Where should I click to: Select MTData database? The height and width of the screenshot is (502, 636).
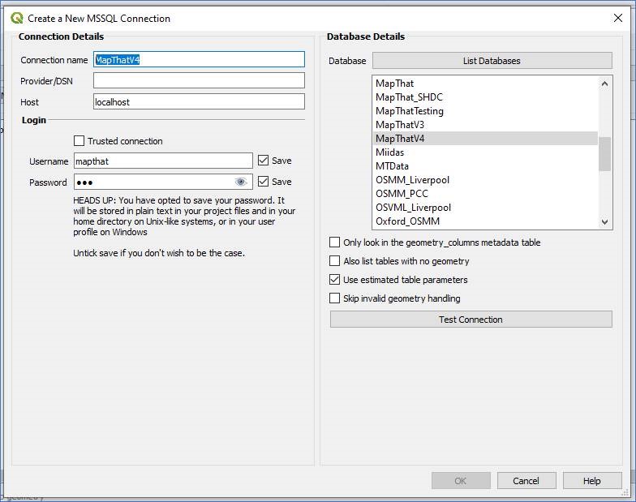[485, 165]
